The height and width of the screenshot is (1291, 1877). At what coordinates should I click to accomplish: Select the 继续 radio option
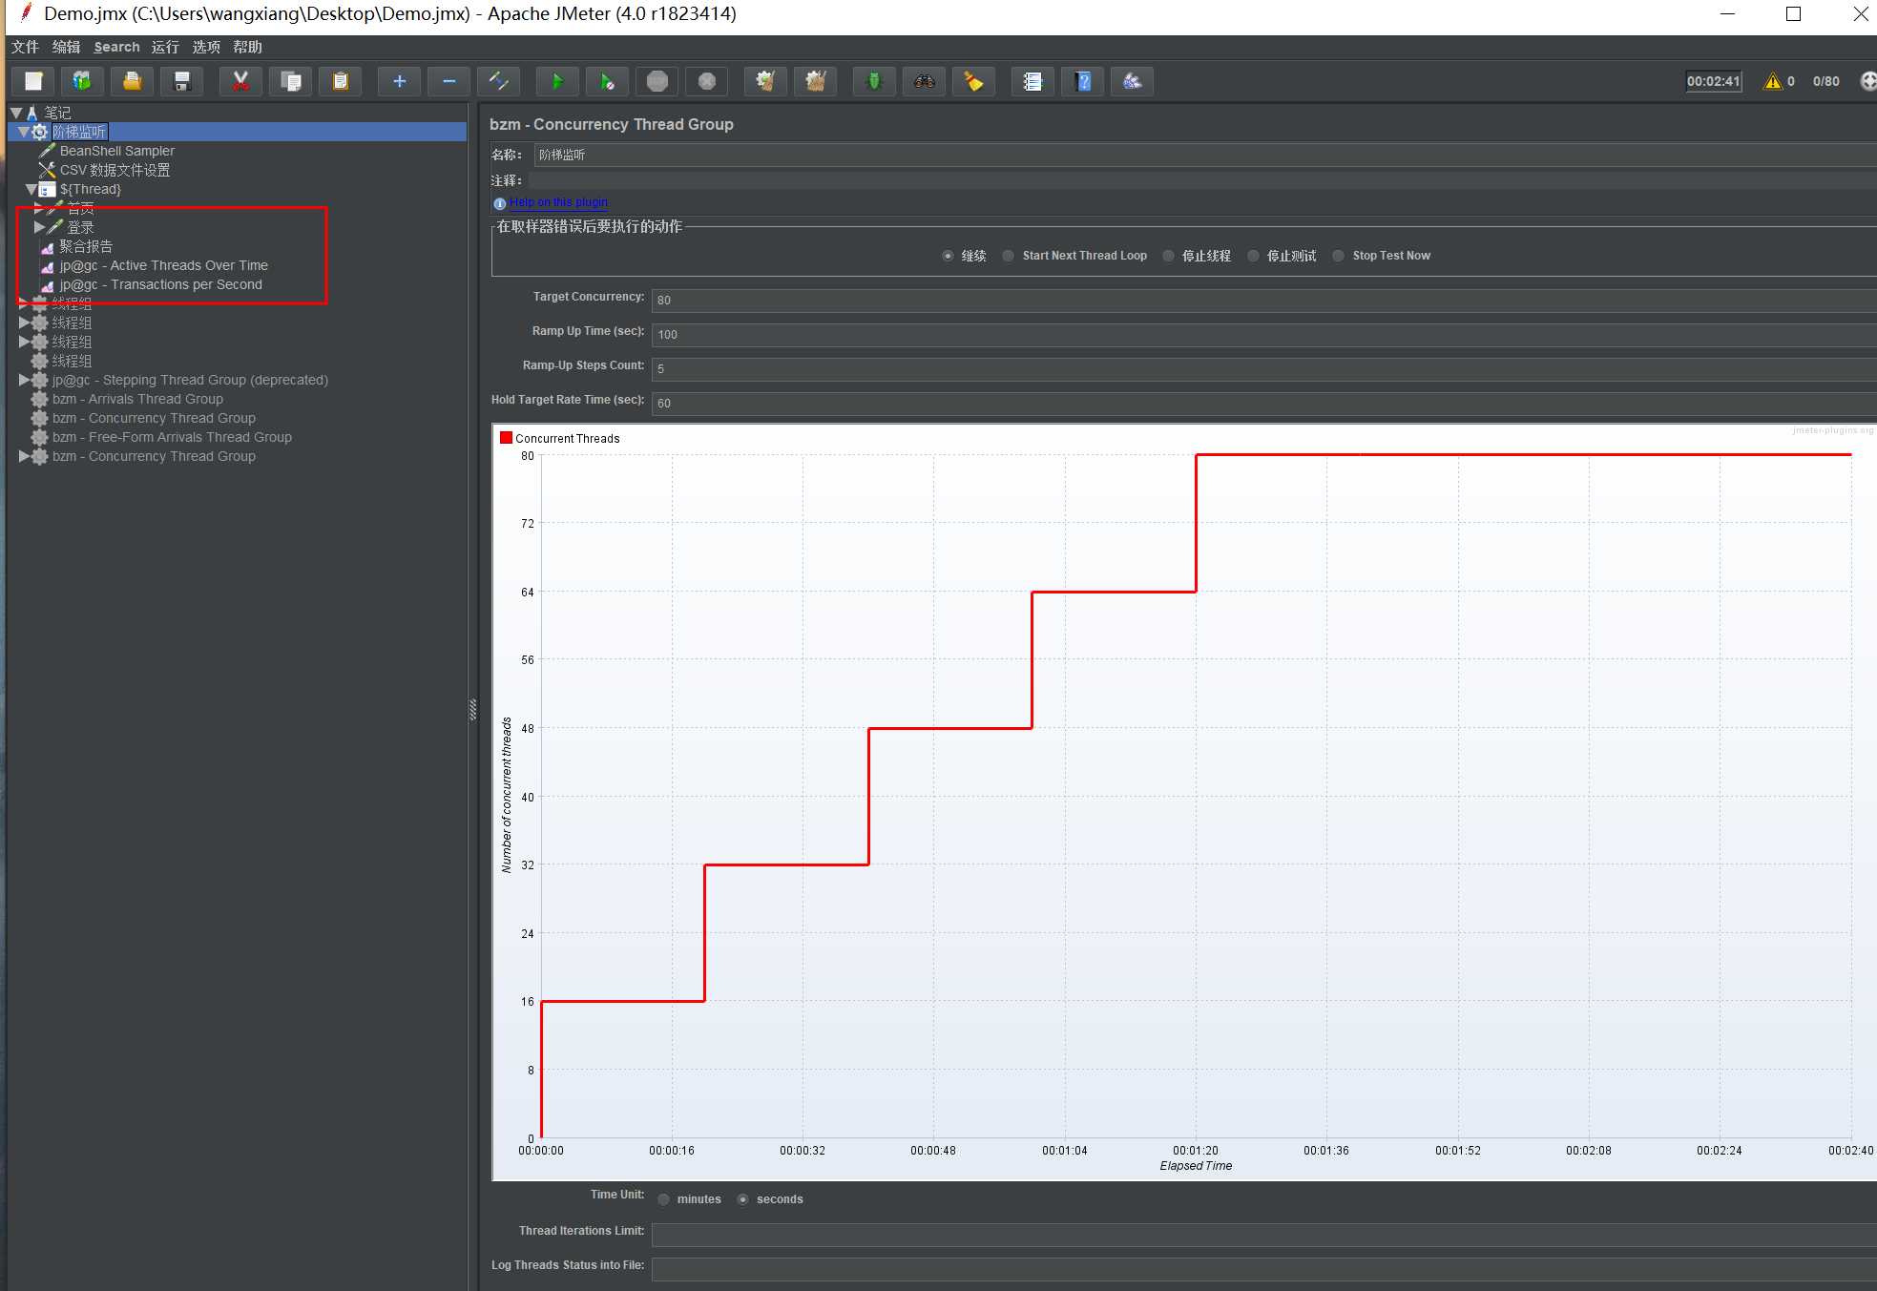(948, 256)
